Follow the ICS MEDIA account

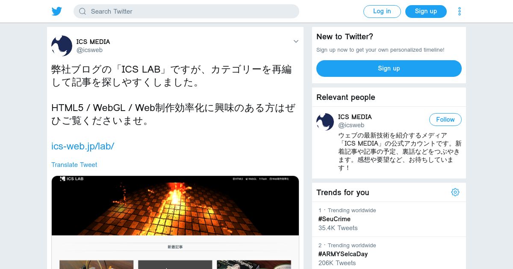click(445, 120)
